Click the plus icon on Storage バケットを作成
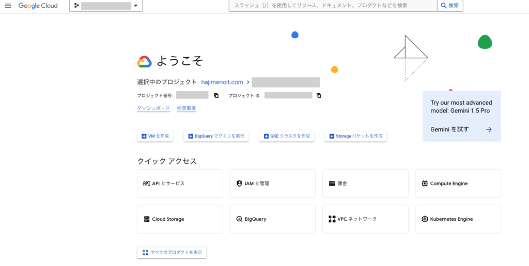529x266 pixels. pos(332,137)
